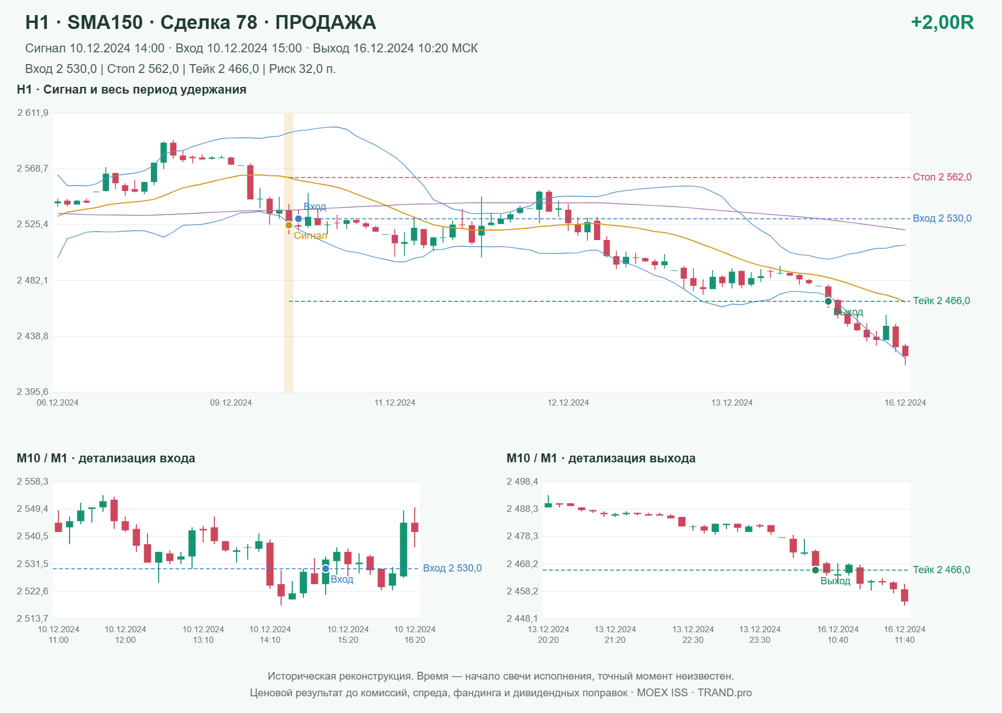Click entry chart time label '10.12.2024 12:00'

[x=125, y=634]
